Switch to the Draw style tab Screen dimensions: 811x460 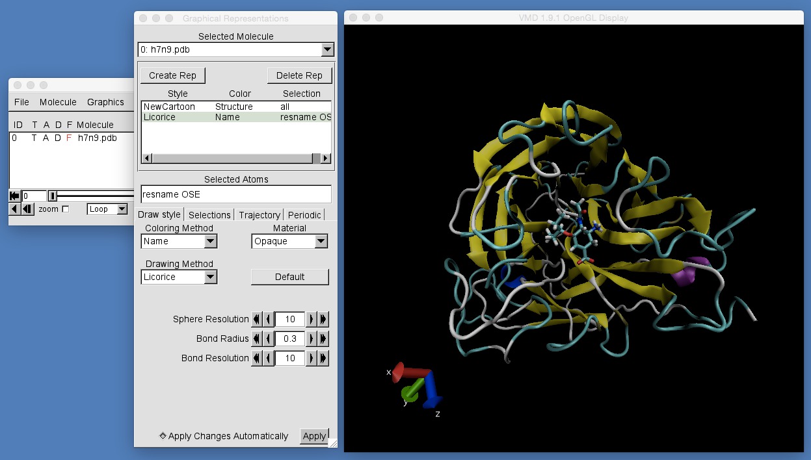coord(159,214)
